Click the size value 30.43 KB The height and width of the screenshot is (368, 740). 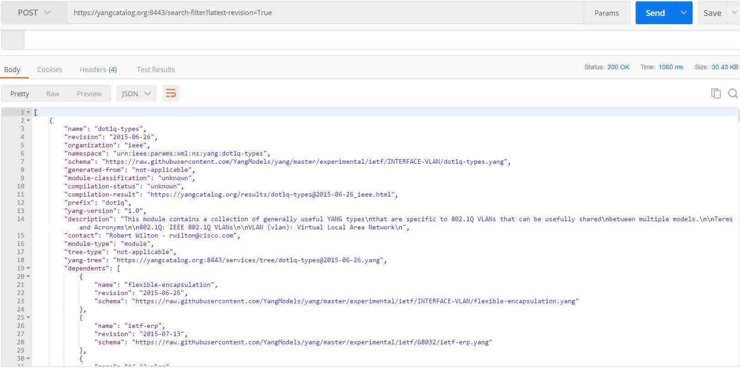pyautogui.click(x=725, y=67)
